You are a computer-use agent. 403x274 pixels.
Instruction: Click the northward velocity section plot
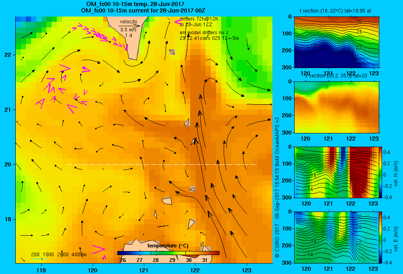[337, 172]
